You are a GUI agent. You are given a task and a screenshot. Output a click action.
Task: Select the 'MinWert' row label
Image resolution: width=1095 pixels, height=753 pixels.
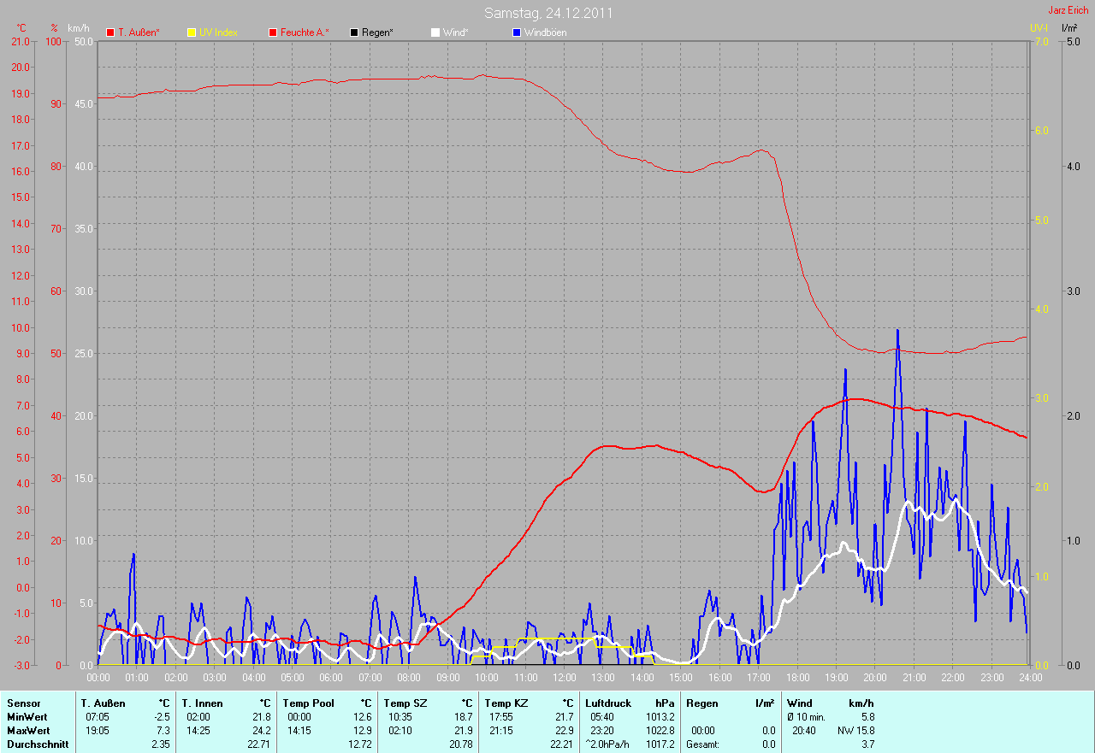(27, 717)
